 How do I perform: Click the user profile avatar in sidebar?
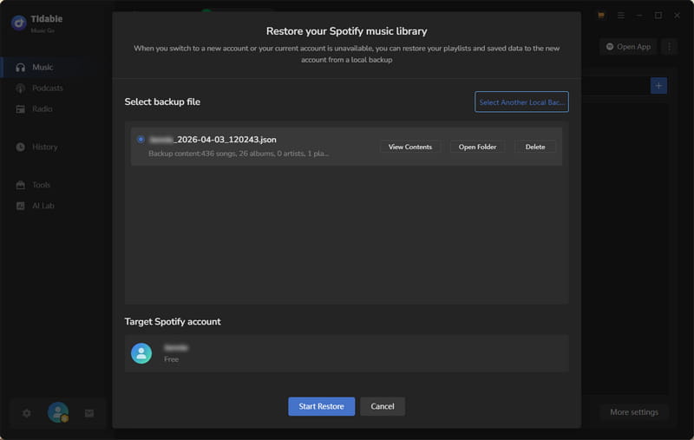pyautogui.click(x=58, y=412)
